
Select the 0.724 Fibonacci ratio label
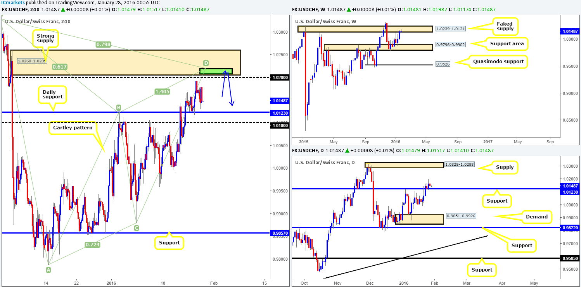coord(93,244)
